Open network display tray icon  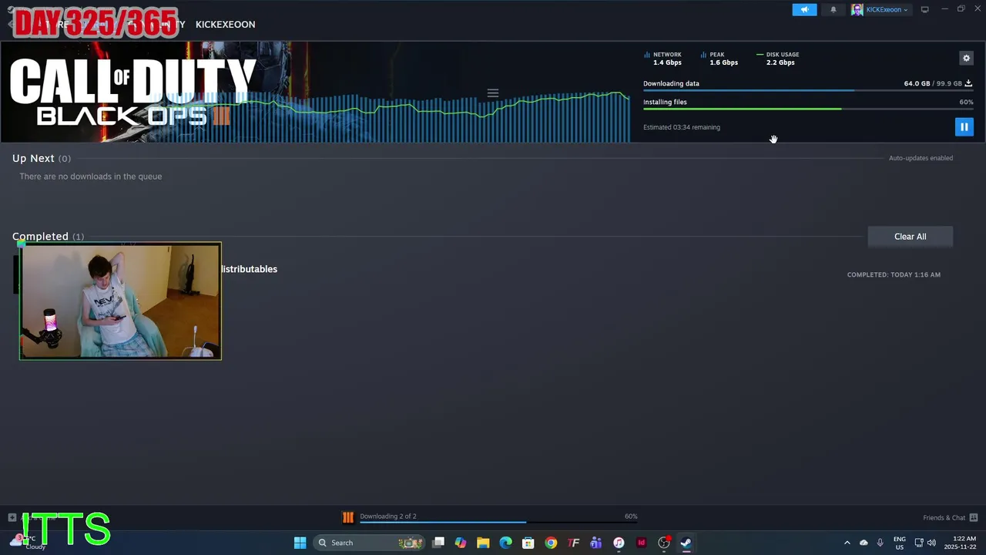(x=919, y=543)
